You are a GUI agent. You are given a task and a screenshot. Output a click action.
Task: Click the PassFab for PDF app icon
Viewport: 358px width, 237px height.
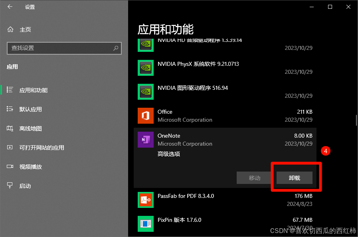(146, 200)
